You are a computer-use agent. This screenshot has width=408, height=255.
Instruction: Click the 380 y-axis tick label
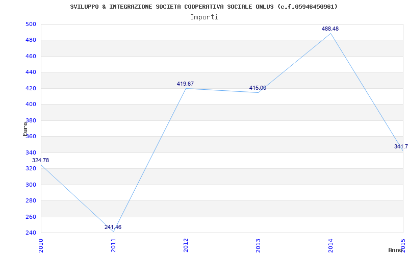pos(31,120)
